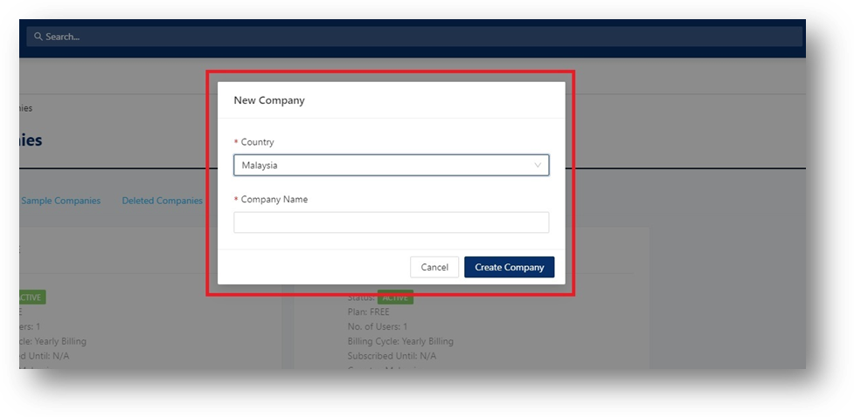
Task: Open the Country dropdown showing Malaysia
Action: point(391,165)
